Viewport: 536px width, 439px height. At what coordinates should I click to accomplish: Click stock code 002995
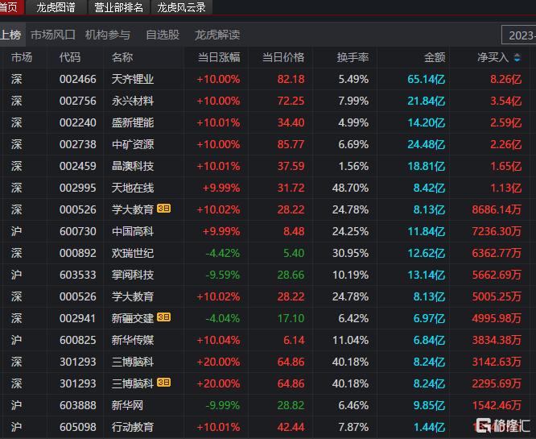coord(77,188)
